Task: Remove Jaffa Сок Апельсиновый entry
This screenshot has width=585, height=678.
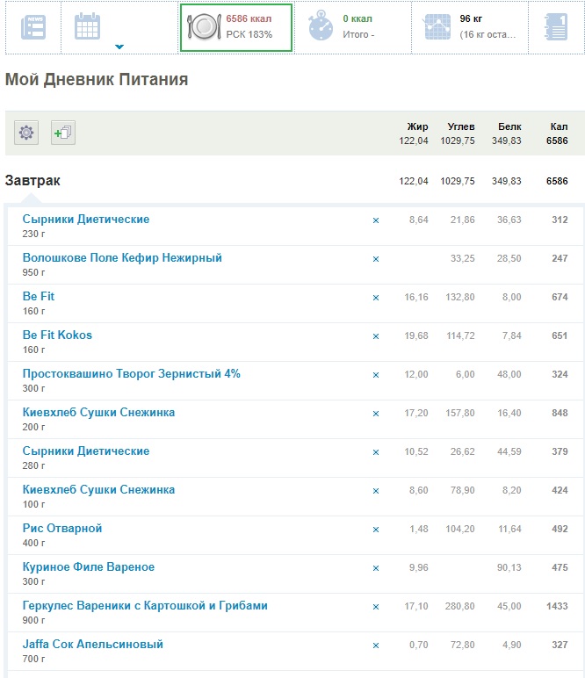Action: (x=376, y=646)
